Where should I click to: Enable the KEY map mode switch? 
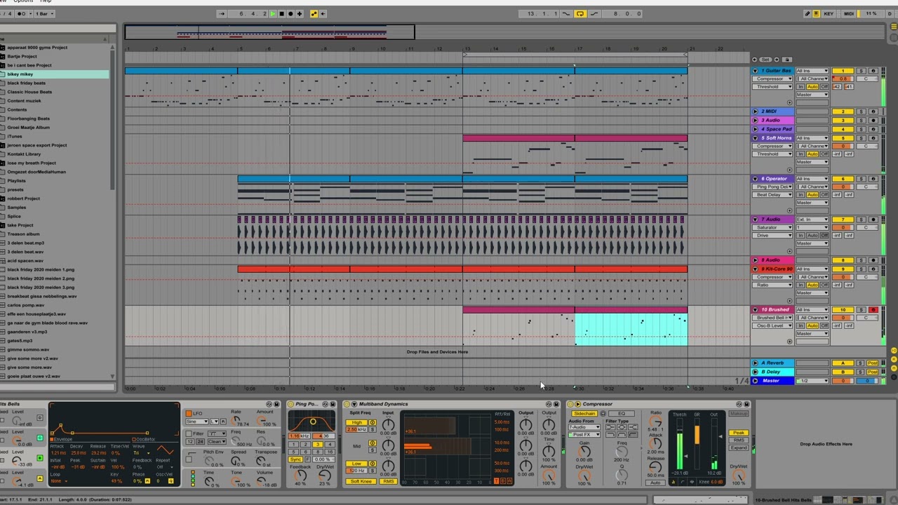pyautogui.click(x=829, y=13)
